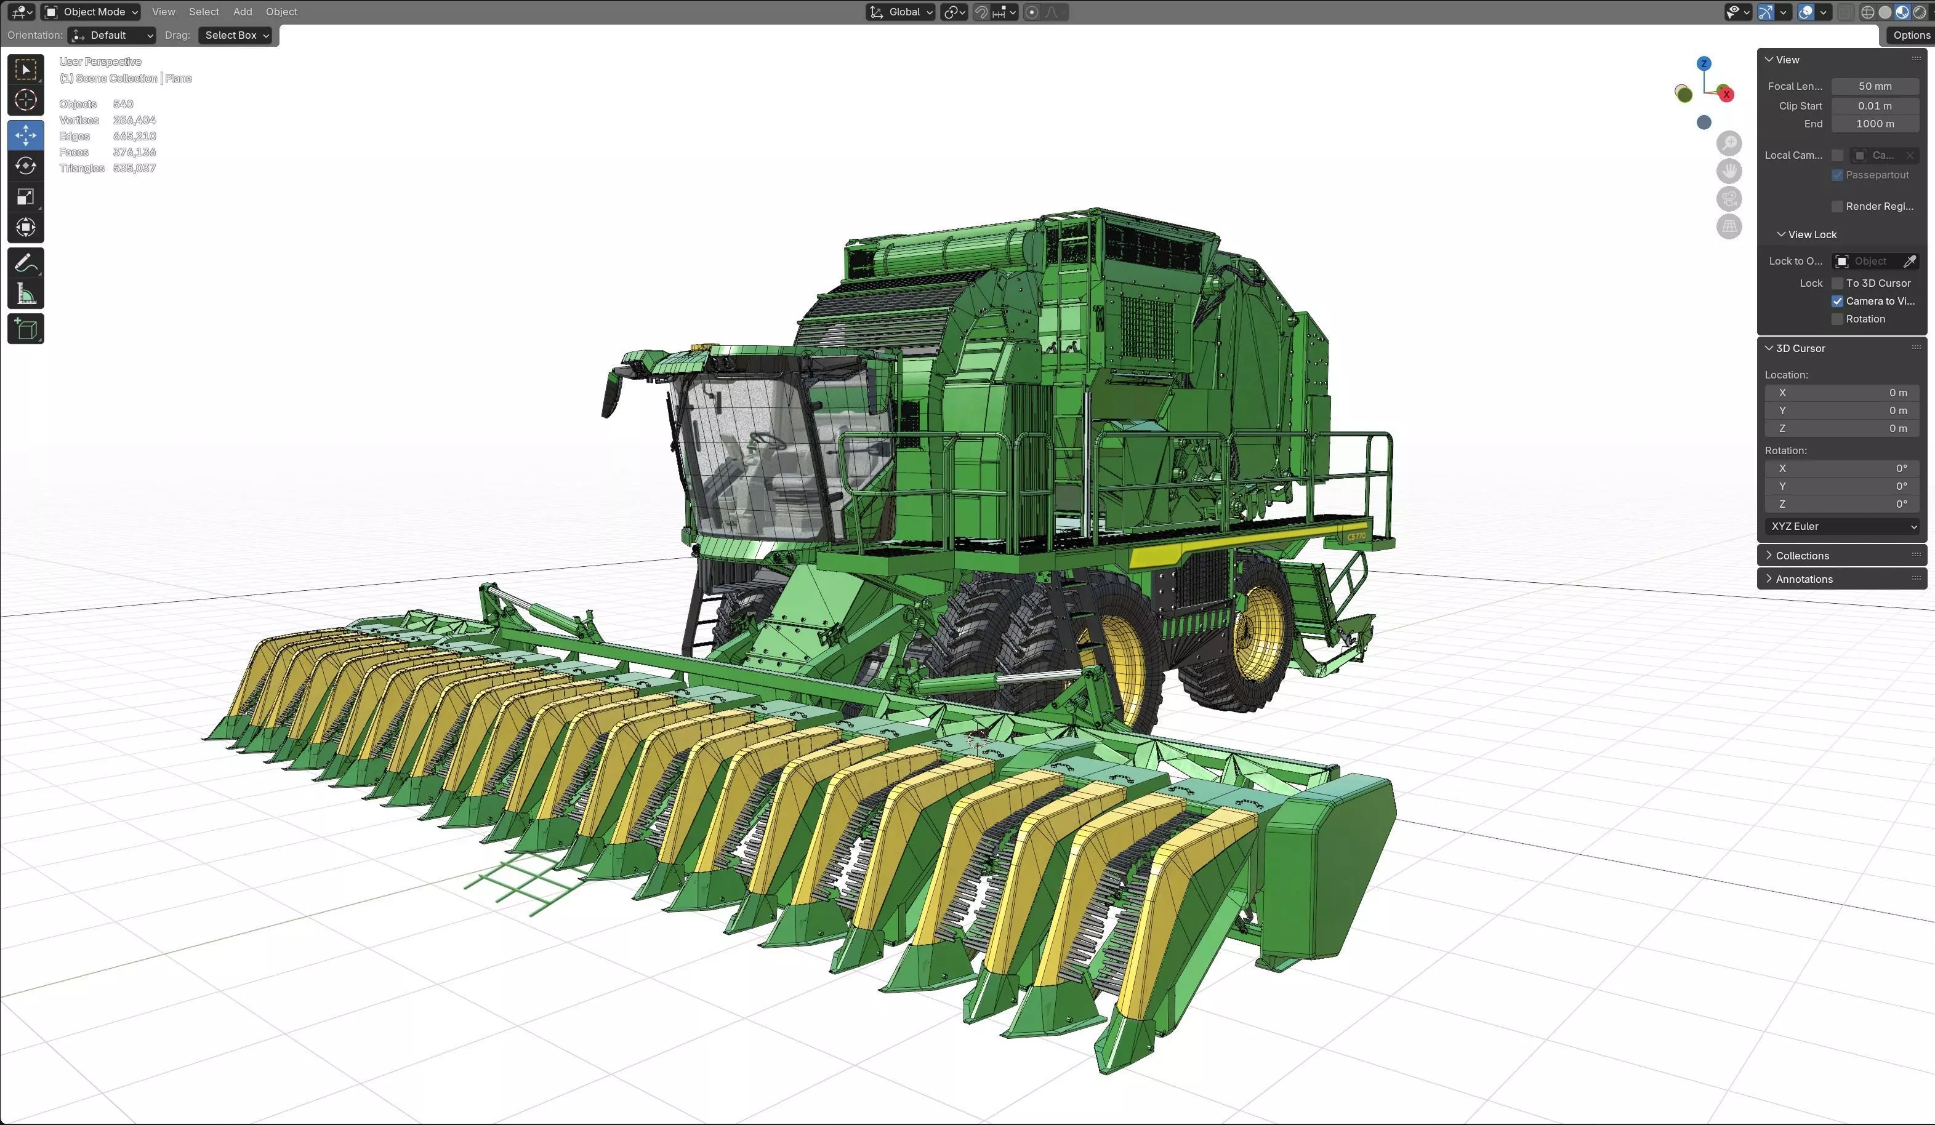Screen dimensions: 1935x1125
Task: Click the eyedropper next to Lock to Object
Action: pyautogui.click(x=1910, y=261)
